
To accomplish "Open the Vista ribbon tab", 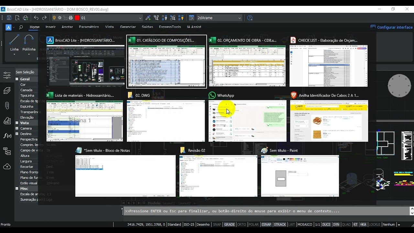I will click(109, 27).
